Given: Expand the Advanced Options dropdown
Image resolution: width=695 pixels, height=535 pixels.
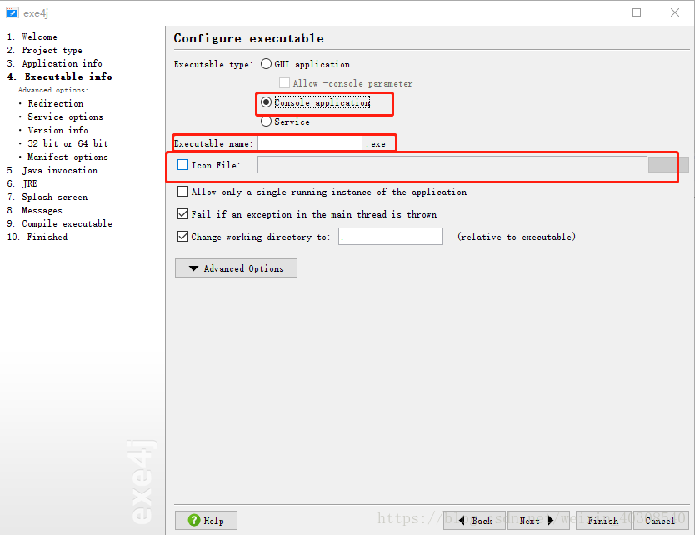Looking at the screenshot, I should (236, 268).
